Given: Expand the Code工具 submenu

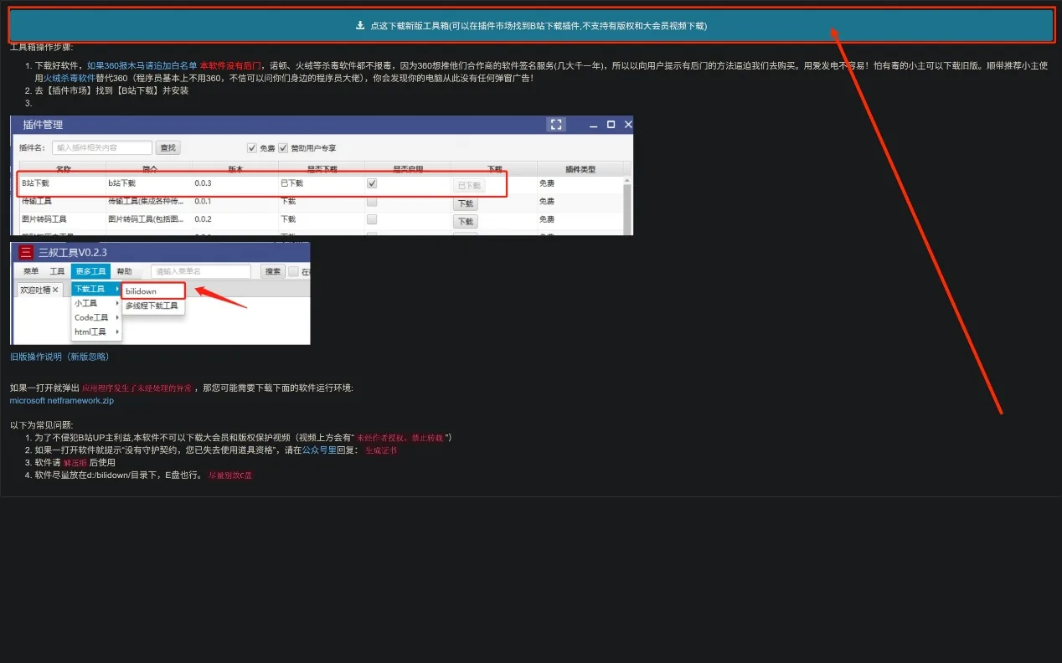Looking at the screenshot, I should click(96, 317).
